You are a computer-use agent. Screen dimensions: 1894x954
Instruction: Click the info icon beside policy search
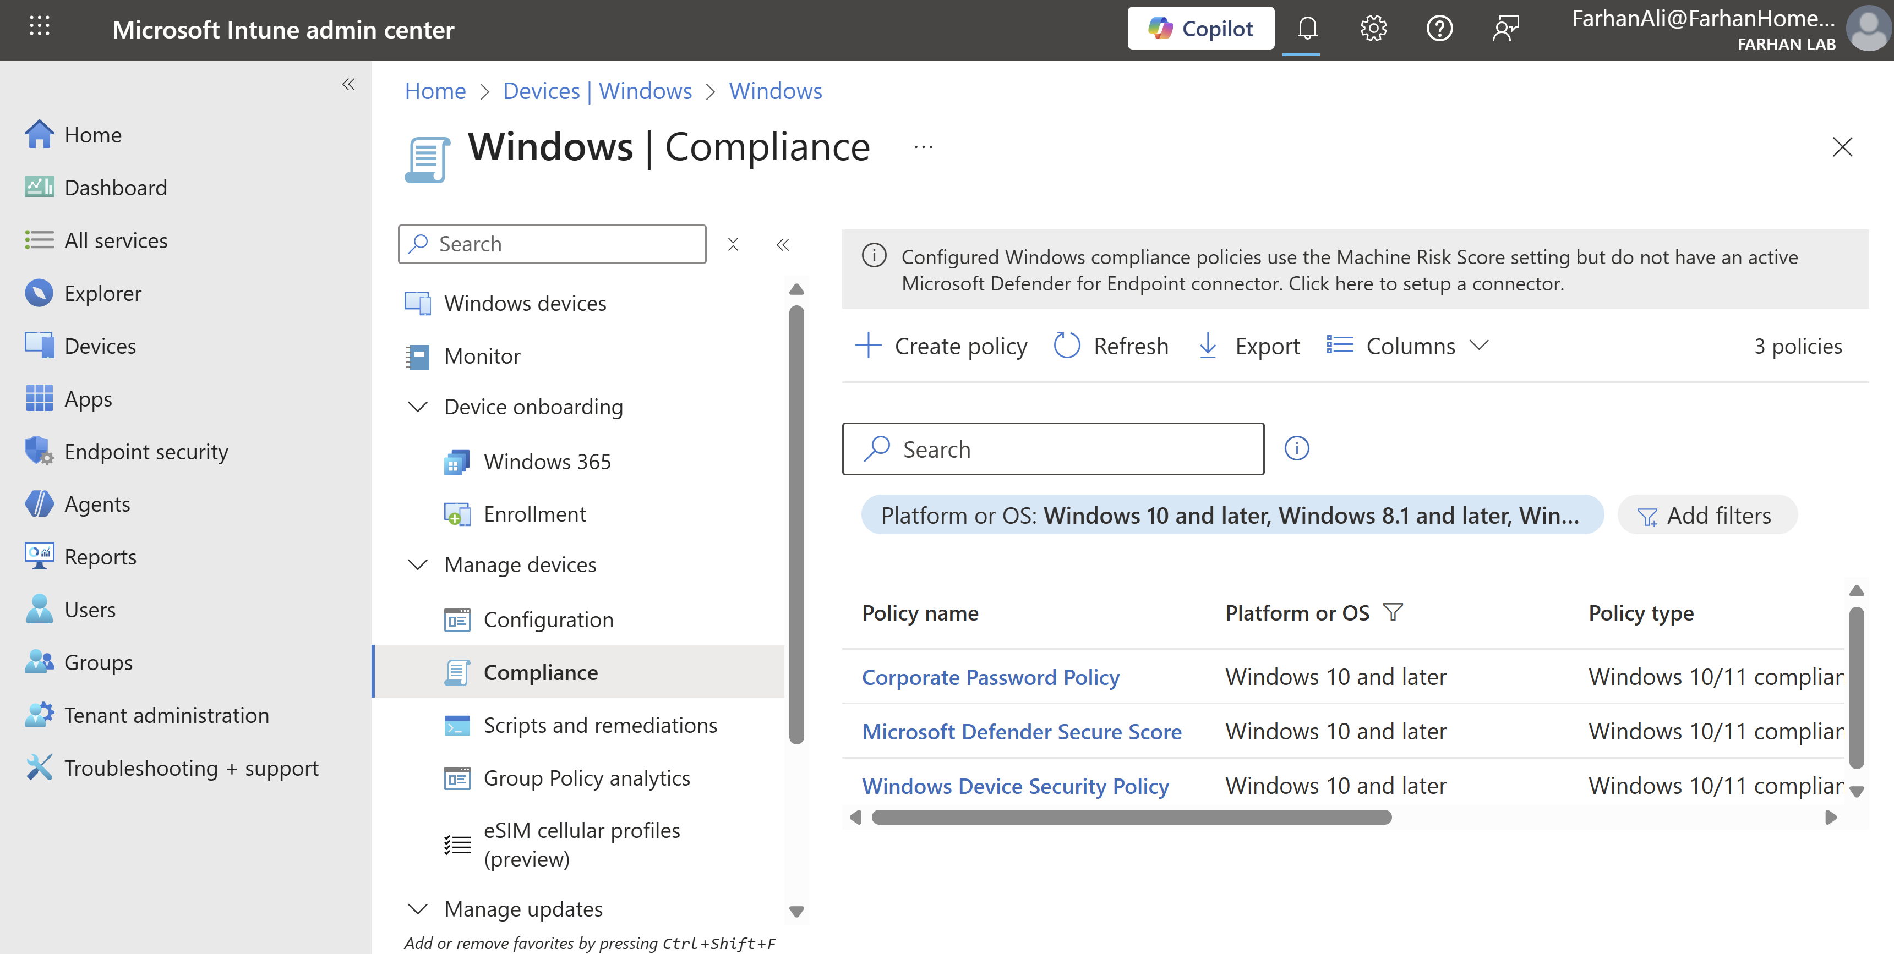[x=1296, y=448]
